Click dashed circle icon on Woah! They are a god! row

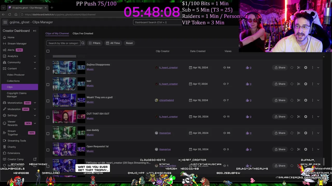pos(292,100)
